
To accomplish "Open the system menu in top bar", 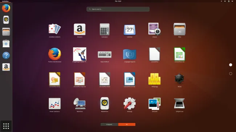I will click(232, 1).
